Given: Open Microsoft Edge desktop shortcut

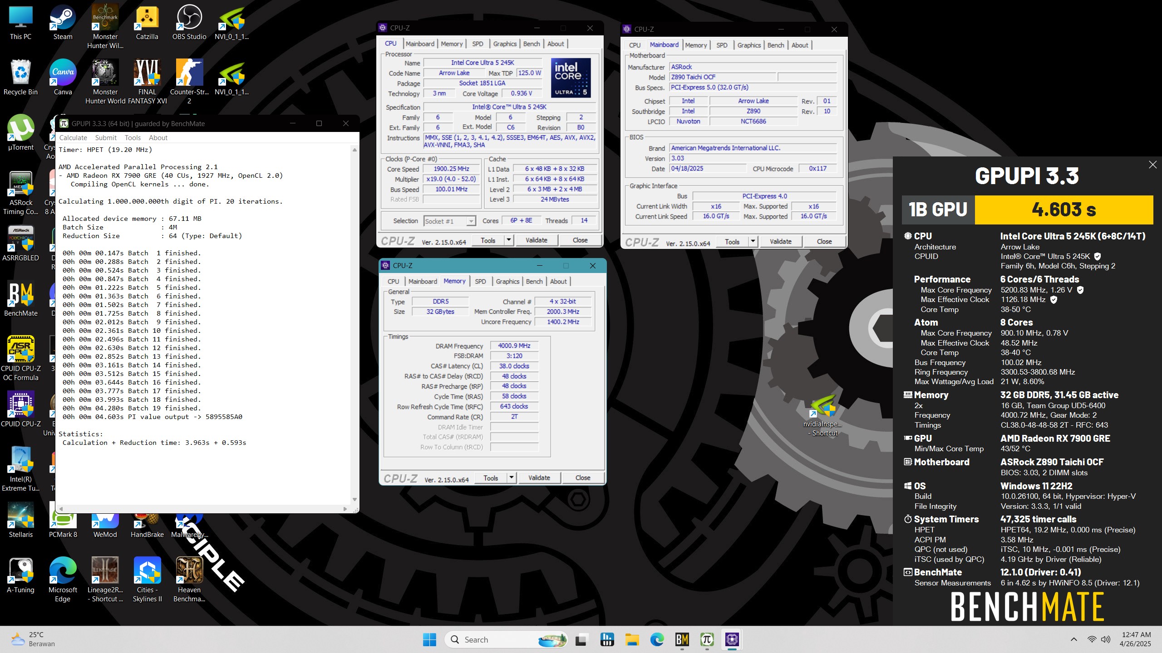Looking at the screenshot, I should tap(63, 580).
